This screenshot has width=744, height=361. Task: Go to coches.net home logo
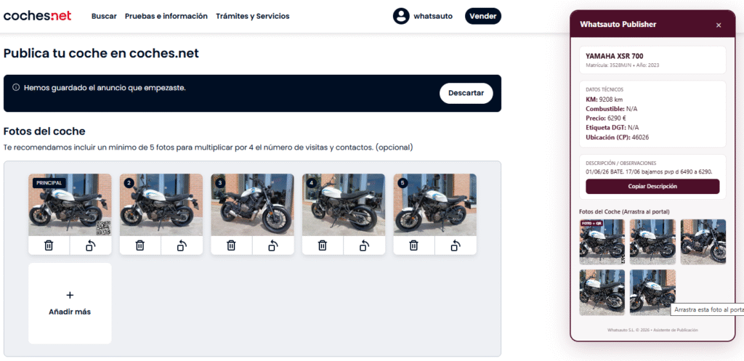pos(38,16)
